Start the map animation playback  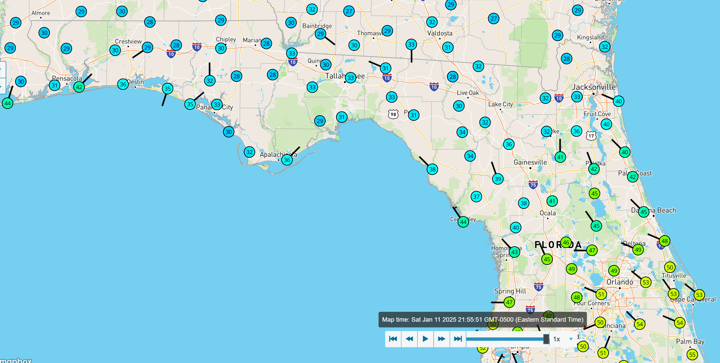pos(425,339)
